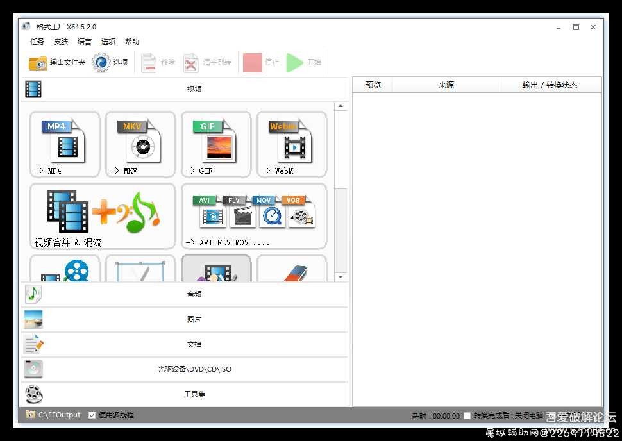This screenshot has width=622, height=441.
Task: Open the Skin (皮肤) menu
Action: click(x=61, y=42)
